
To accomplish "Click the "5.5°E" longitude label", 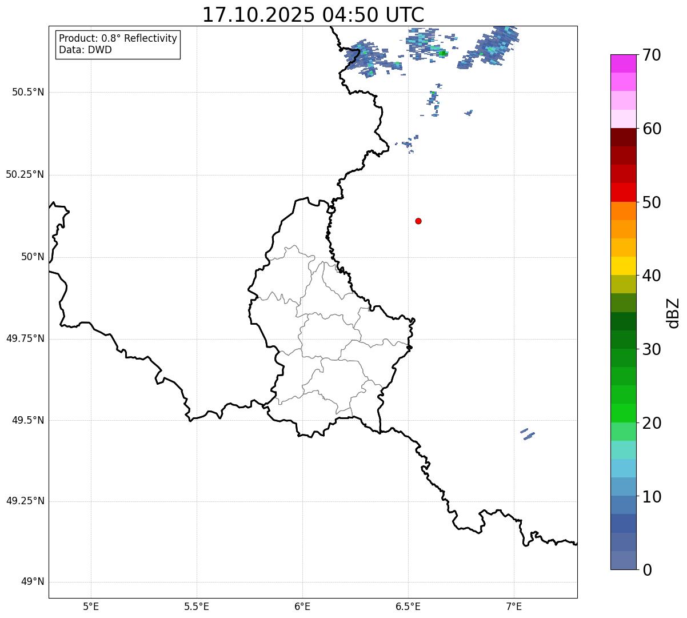I will pos(197,606).
